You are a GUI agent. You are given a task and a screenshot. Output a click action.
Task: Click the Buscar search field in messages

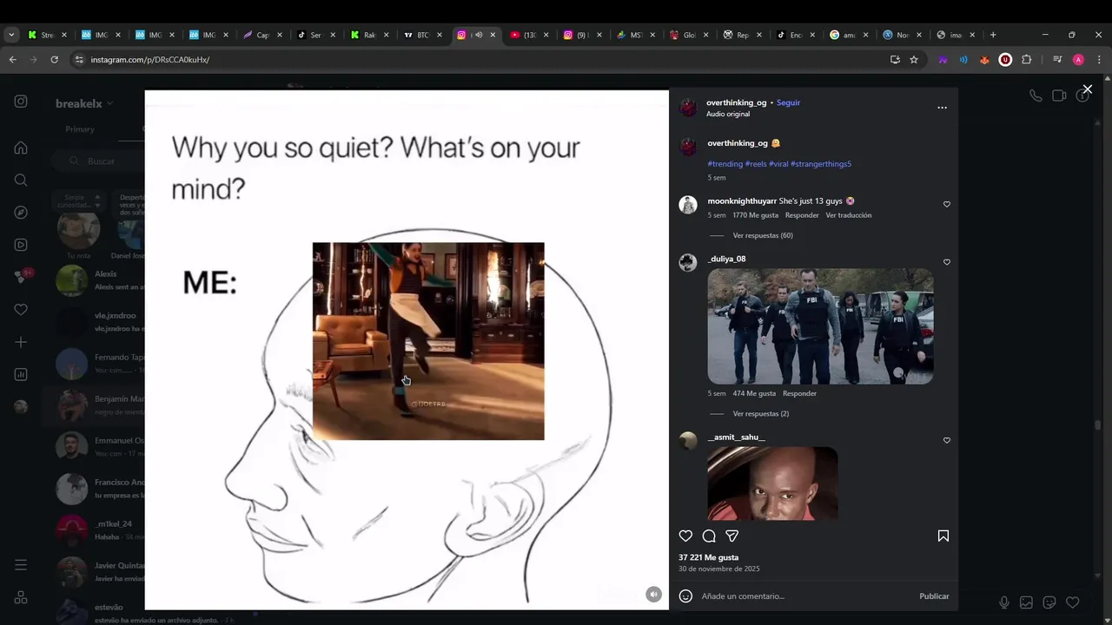click(97, 161)
